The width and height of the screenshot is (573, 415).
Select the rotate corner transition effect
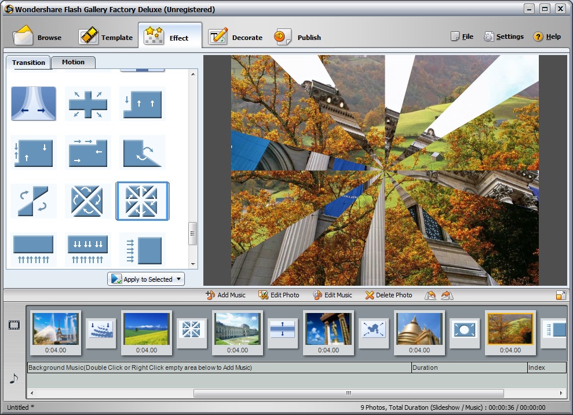click(142, 152)
